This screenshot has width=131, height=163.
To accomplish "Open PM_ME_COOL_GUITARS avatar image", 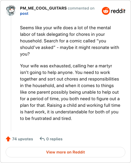I will 11,11.
